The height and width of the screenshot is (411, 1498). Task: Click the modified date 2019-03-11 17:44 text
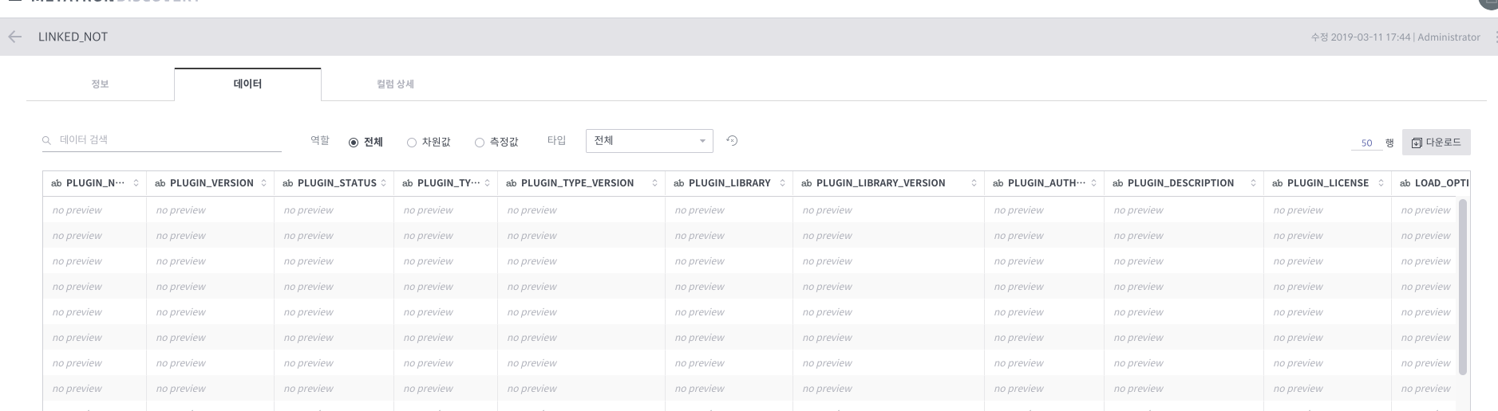tap(1371, 37)
